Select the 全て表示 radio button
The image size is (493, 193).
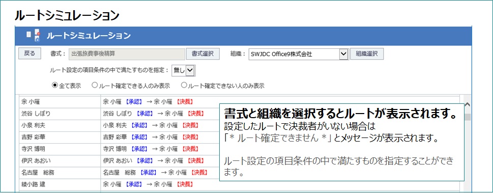pos(54,86)
